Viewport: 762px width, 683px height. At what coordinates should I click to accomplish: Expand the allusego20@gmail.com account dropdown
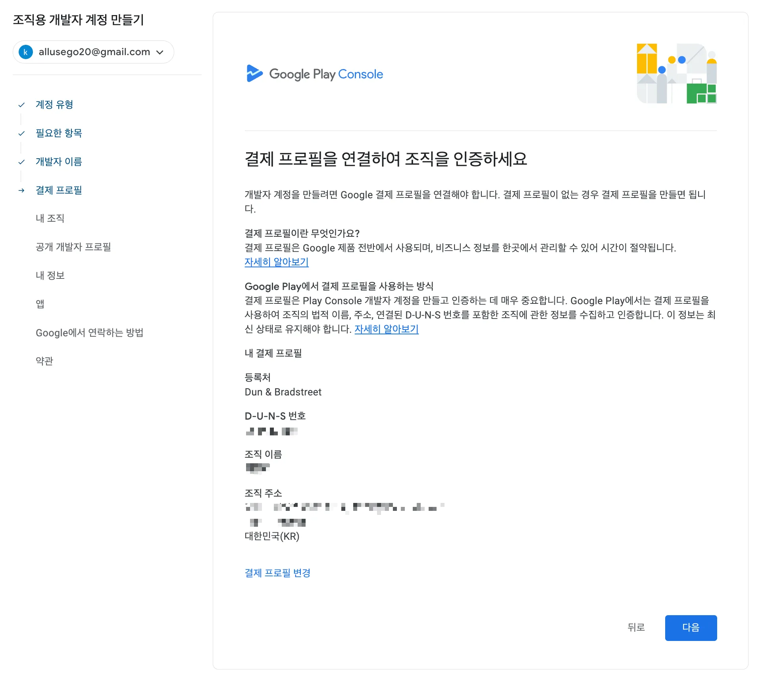(x=94, y=52)
